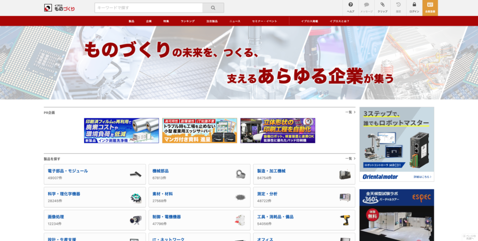Click the Orientalmotor robot controller ad
The image size is (478, 241).
[x=397, y=144]
